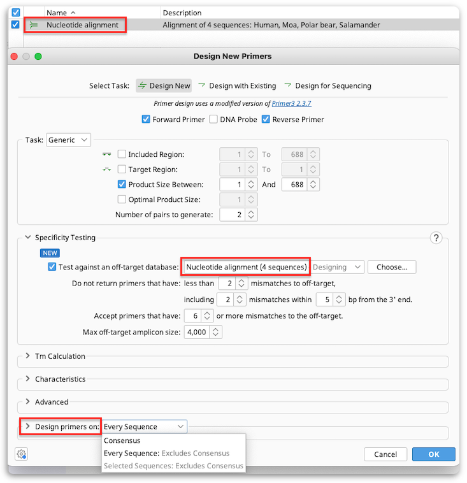Viewport: 467px width, 483px height.
Task: Expand the Design primers on section
Action: (28, 426)
